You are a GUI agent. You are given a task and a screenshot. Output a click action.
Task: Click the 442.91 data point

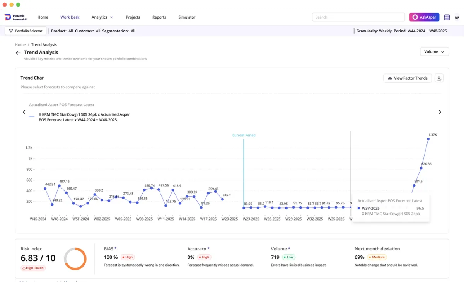pyautogui.click(x=45, y=189)
